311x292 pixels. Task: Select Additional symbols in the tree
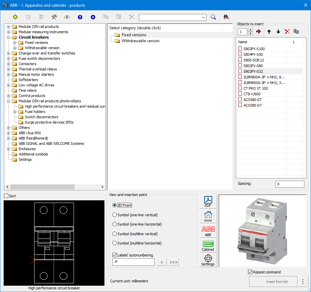click(33, 154)
